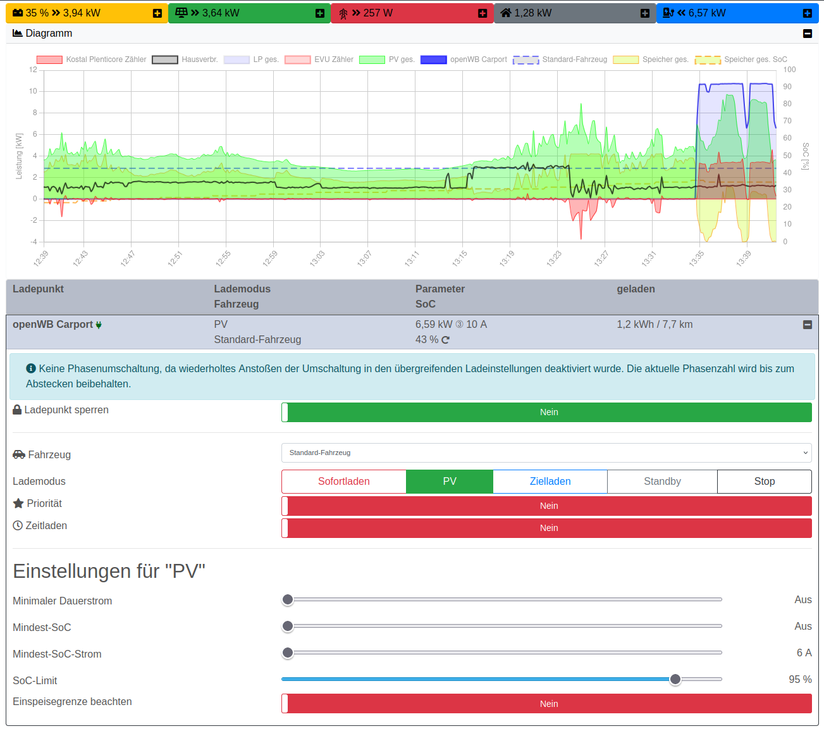This screenshot has width=824, height=731.
Task: Expand the grid 257 W card
Action: click(x=483, y=13)
